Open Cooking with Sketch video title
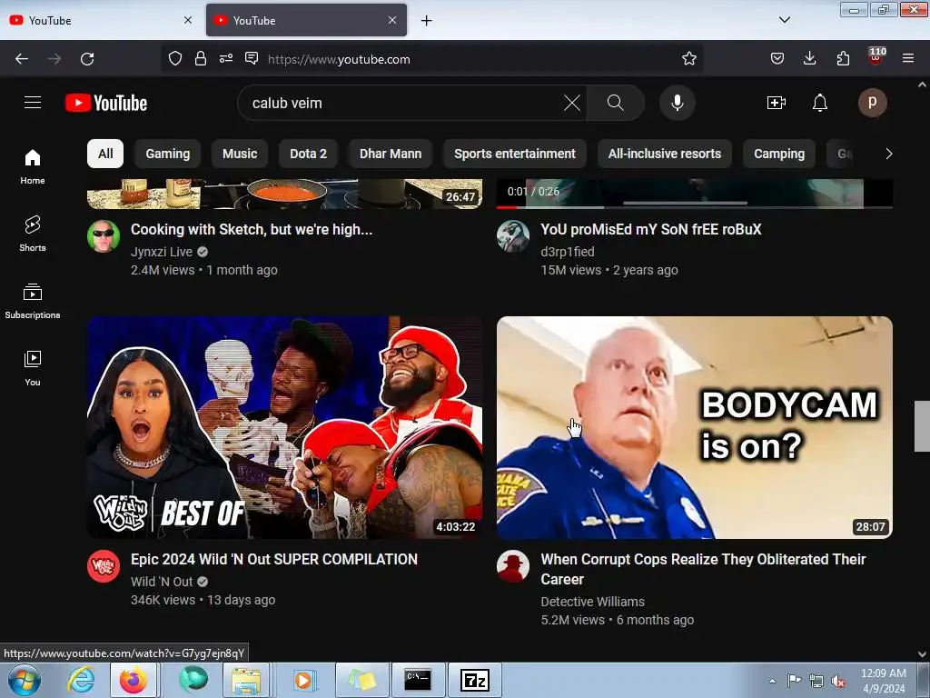This screenshot has width=930, height=698. [x=252, y=230]
